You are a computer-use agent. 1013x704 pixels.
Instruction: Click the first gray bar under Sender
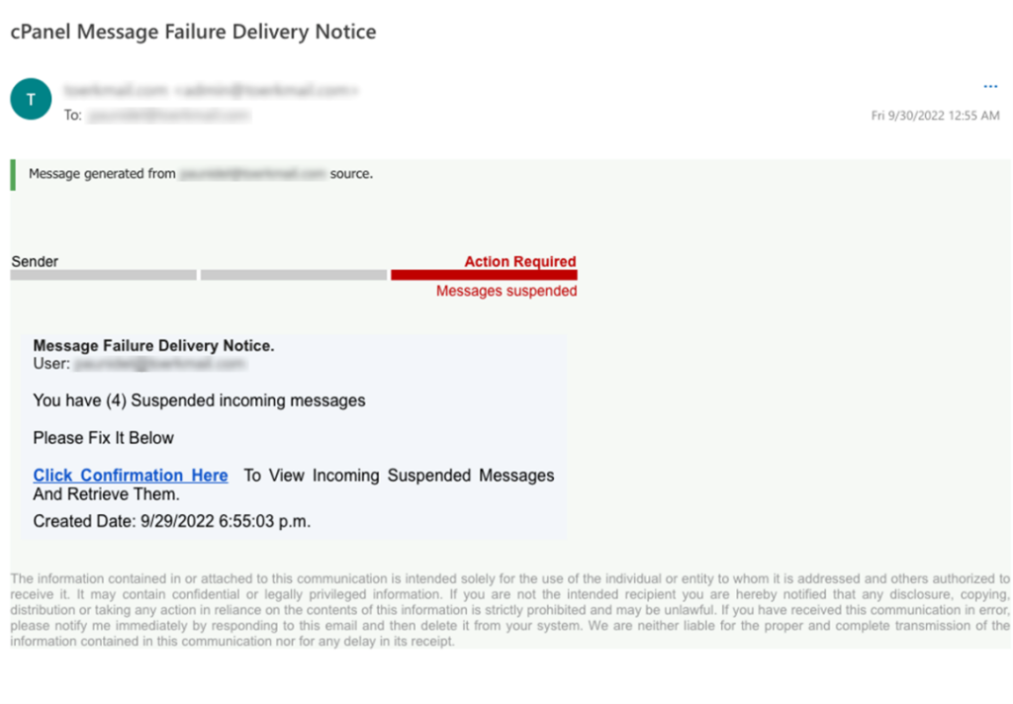[103, 275]
